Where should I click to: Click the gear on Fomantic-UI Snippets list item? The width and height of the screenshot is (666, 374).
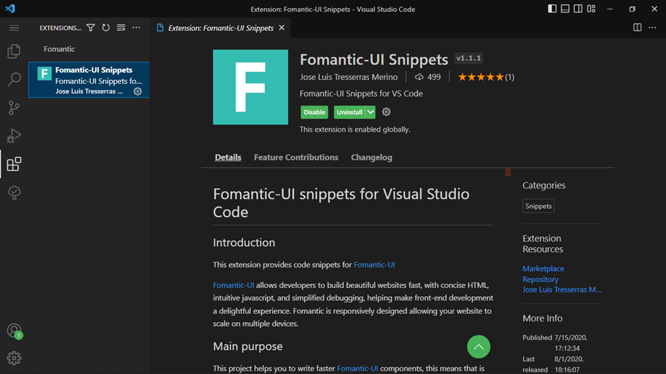tap(137, 91)
